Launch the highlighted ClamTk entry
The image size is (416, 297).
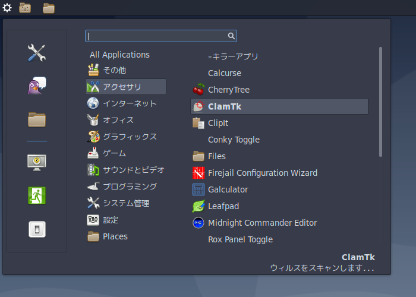pyautogui.click(x=279, y=106)
